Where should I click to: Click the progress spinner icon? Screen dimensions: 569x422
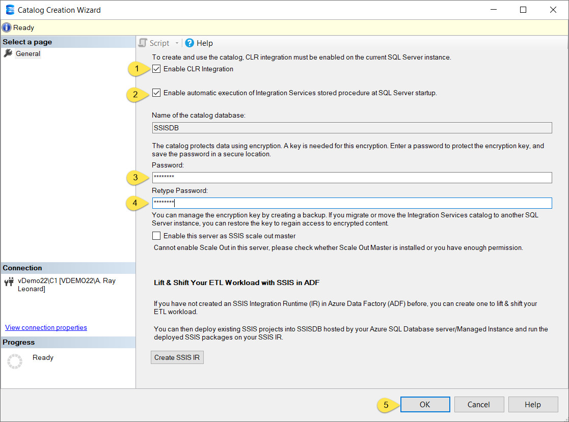15,361
